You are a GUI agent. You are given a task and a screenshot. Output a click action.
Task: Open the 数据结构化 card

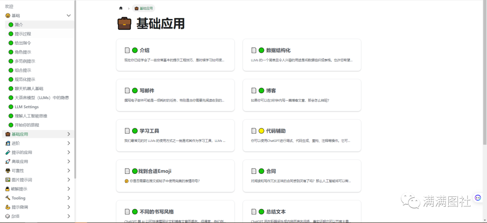tap(302, 55)
